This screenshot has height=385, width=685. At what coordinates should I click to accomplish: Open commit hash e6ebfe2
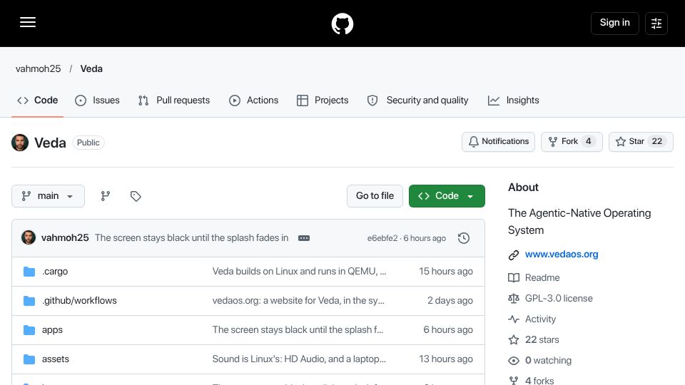pyautogui.click(x=382, y=238)
